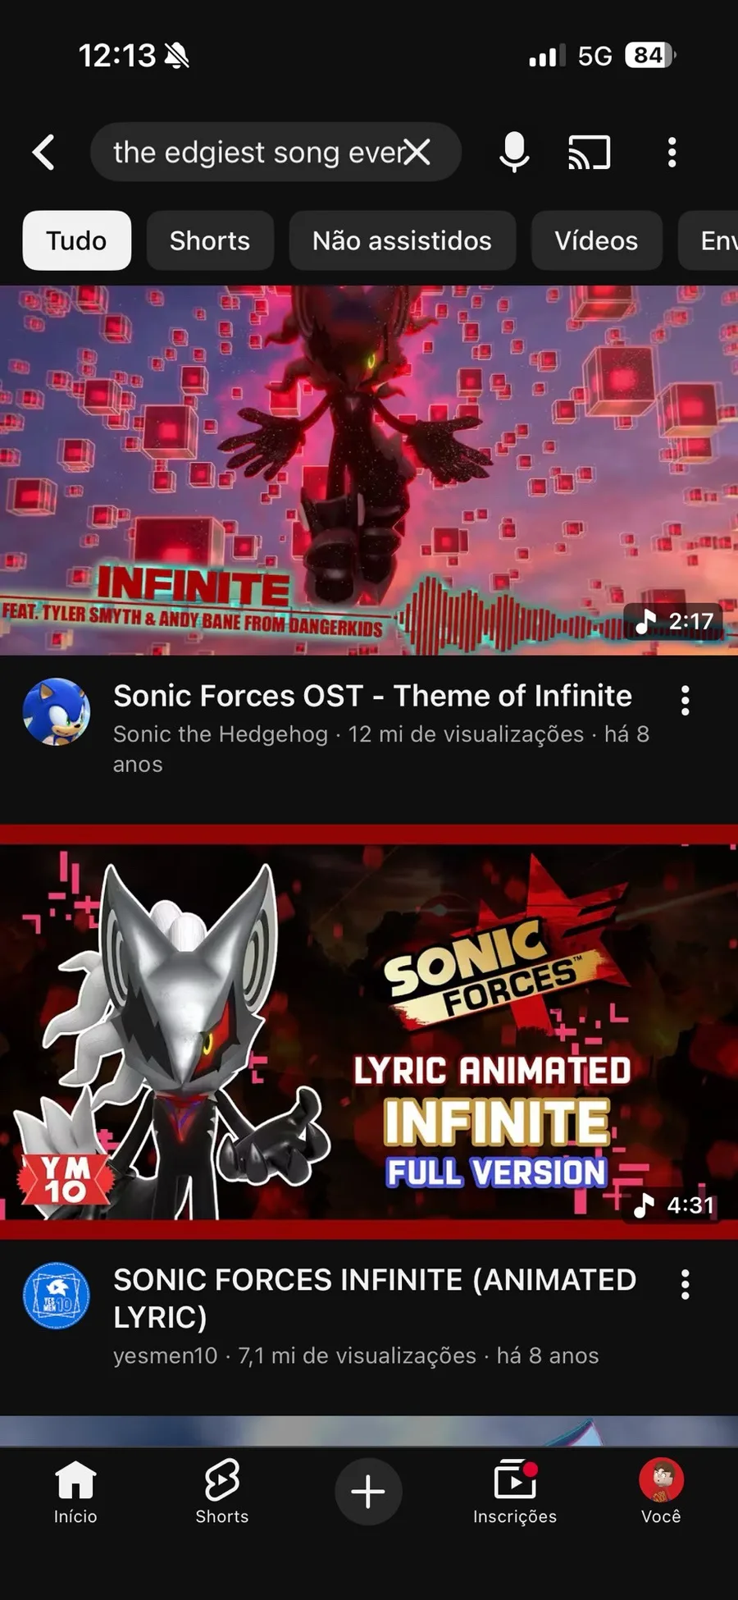Screen dimensions: 738x1600
Task: Open Lyric Animated Infinite thumbnail
Action: point(369,1032)
